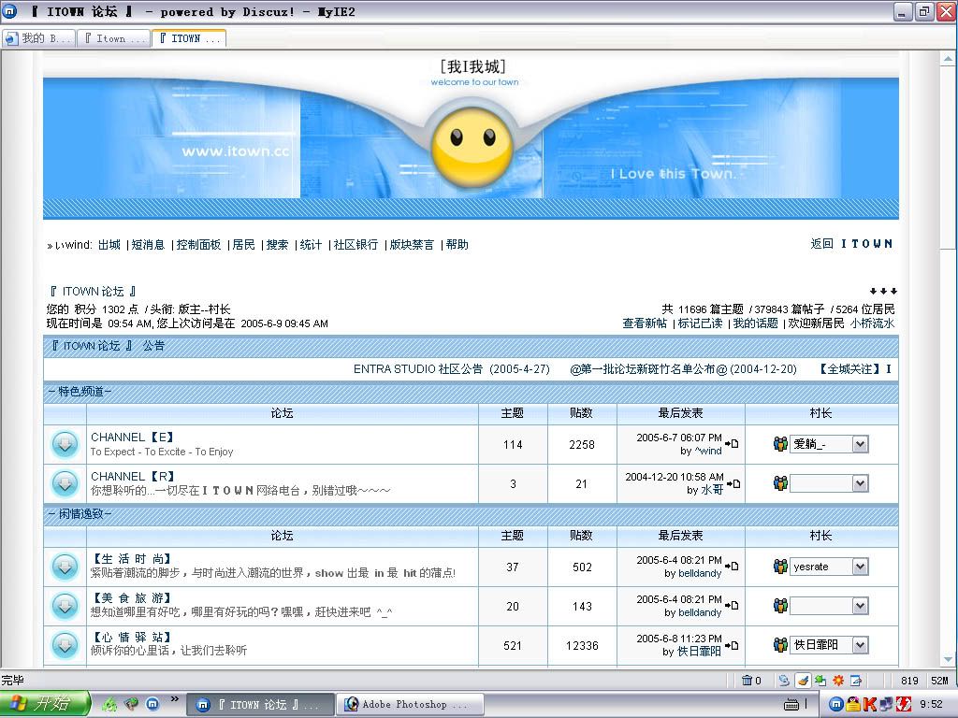Go to last post in 美食旅游 row
958x718 pixels.
click(x=732, y=605)
